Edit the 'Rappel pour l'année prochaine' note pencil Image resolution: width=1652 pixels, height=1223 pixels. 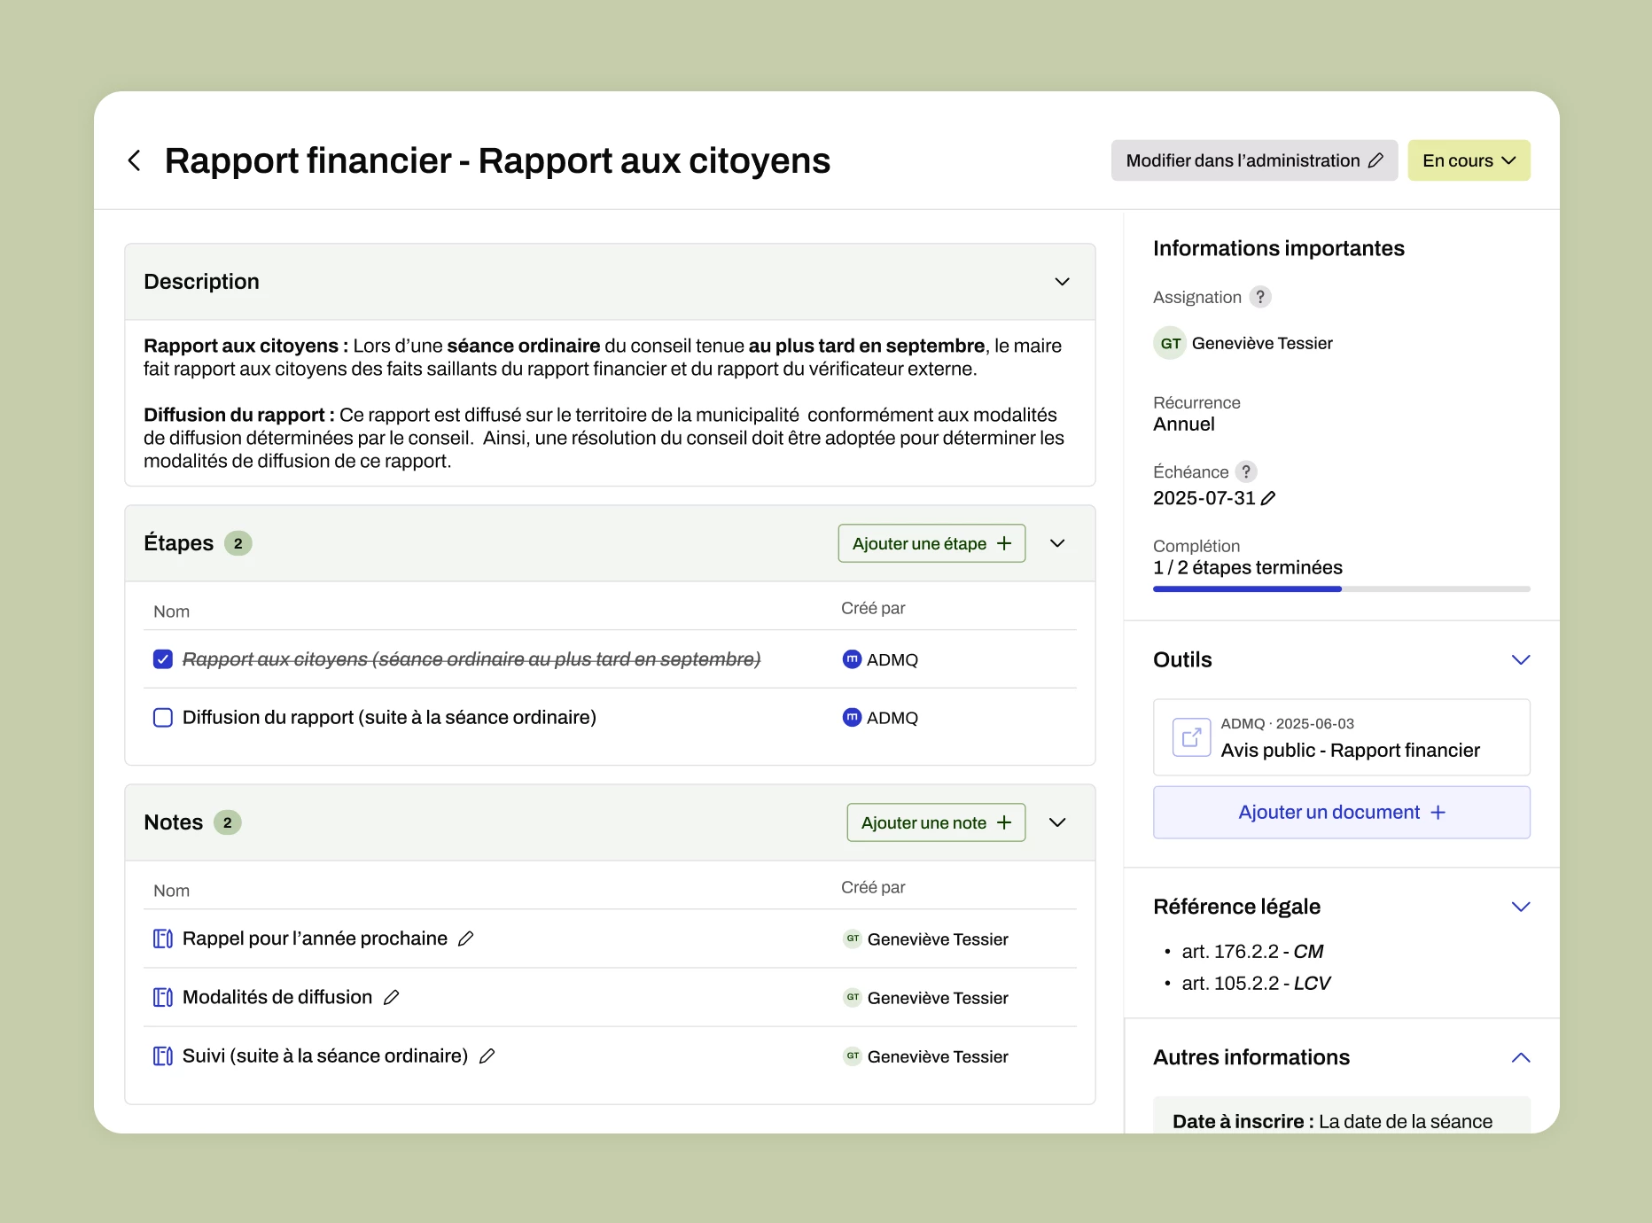click(x=466, y=939)
